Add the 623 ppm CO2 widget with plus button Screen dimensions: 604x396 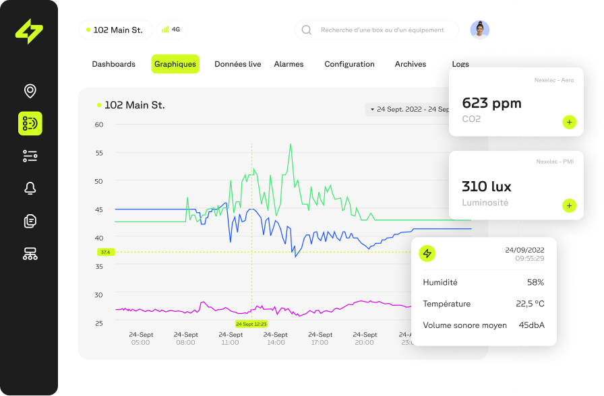click(569, 122)
